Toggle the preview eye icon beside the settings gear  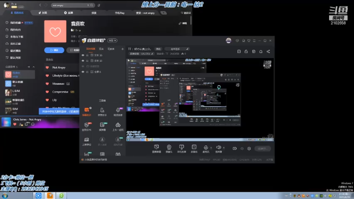point(242,149)
